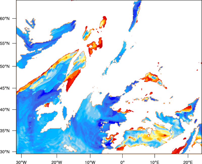
Task: Click the 50°N latitude axis label
Action: coord(5,66)
